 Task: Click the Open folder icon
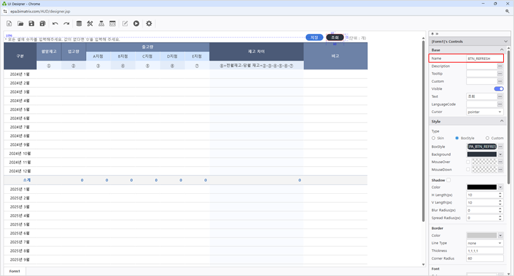tap(20, 24)
